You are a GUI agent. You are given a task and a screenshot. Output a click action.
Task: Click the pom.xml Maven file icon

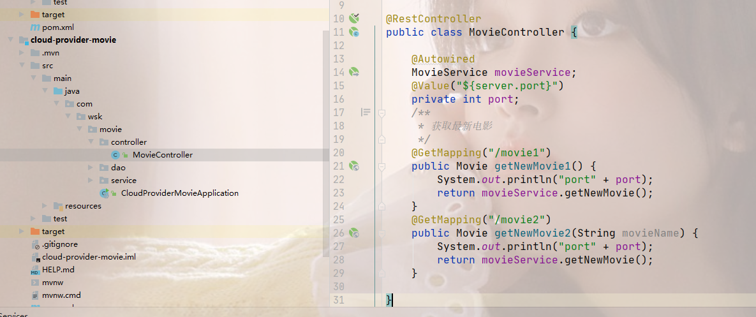(x=35, y=27)
